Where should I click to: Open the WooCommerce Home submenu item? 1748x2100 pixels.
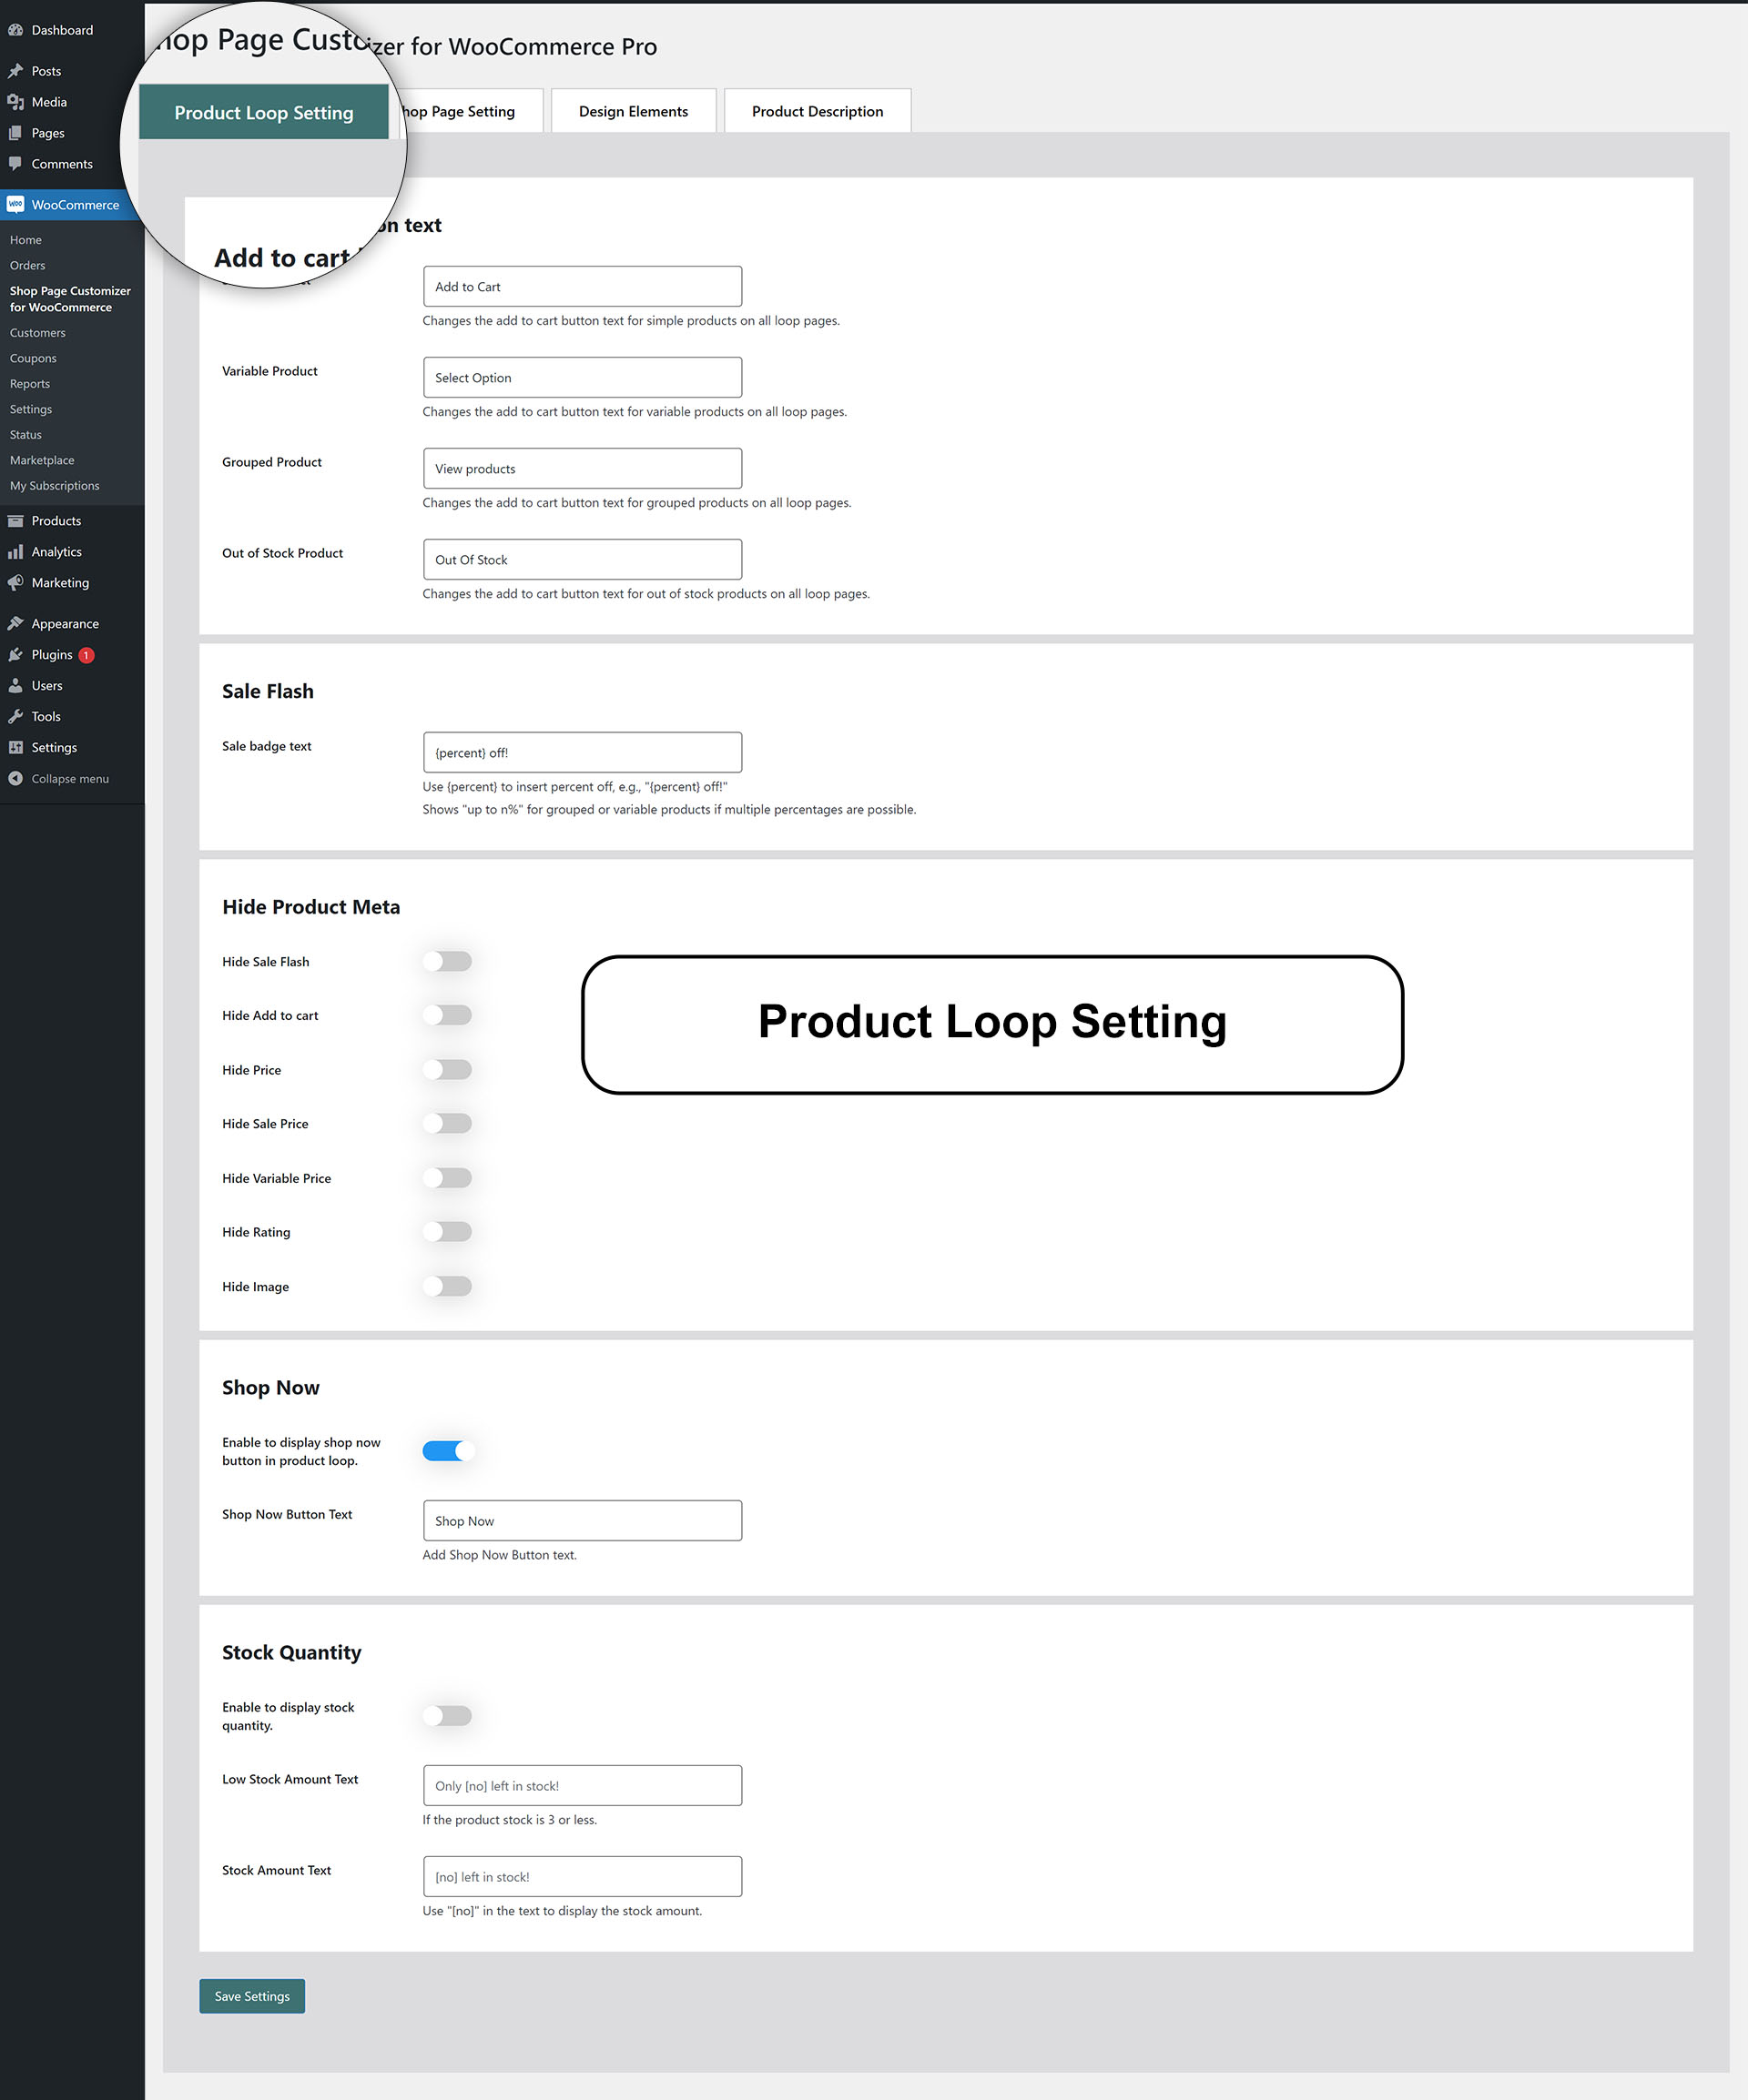point(26,240)
